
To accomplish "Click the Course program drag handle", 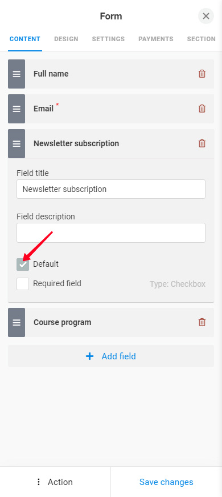I will 17,322.
